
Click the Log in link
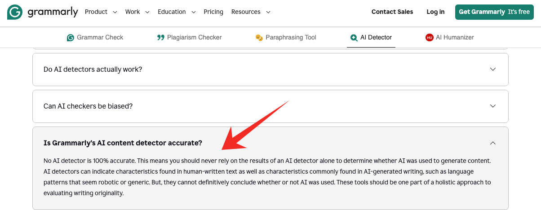(435, 12)
